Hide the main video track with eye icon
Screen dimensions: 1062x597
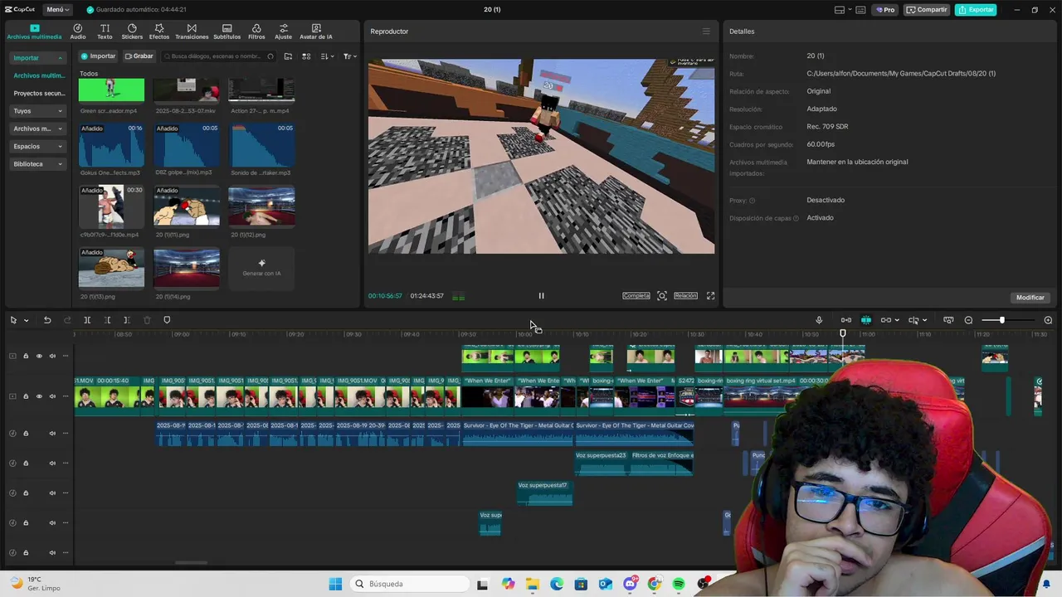coord(39,396)
